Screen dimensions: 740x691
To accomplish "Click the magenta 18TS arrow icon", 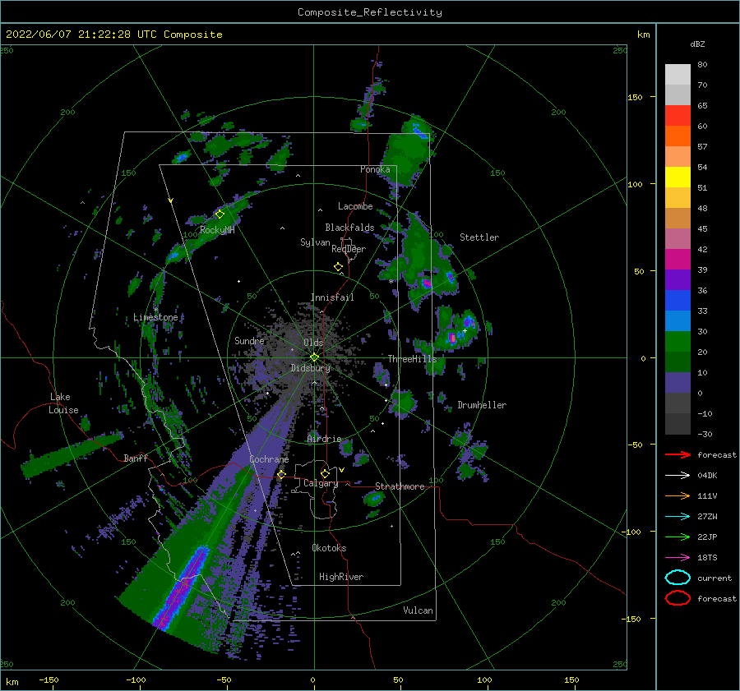I will (678, 558).
